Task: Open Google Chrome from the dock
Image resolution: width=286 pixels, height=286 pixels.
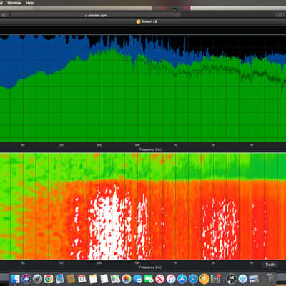Action: pyautogui.click(x=49, y=278)
